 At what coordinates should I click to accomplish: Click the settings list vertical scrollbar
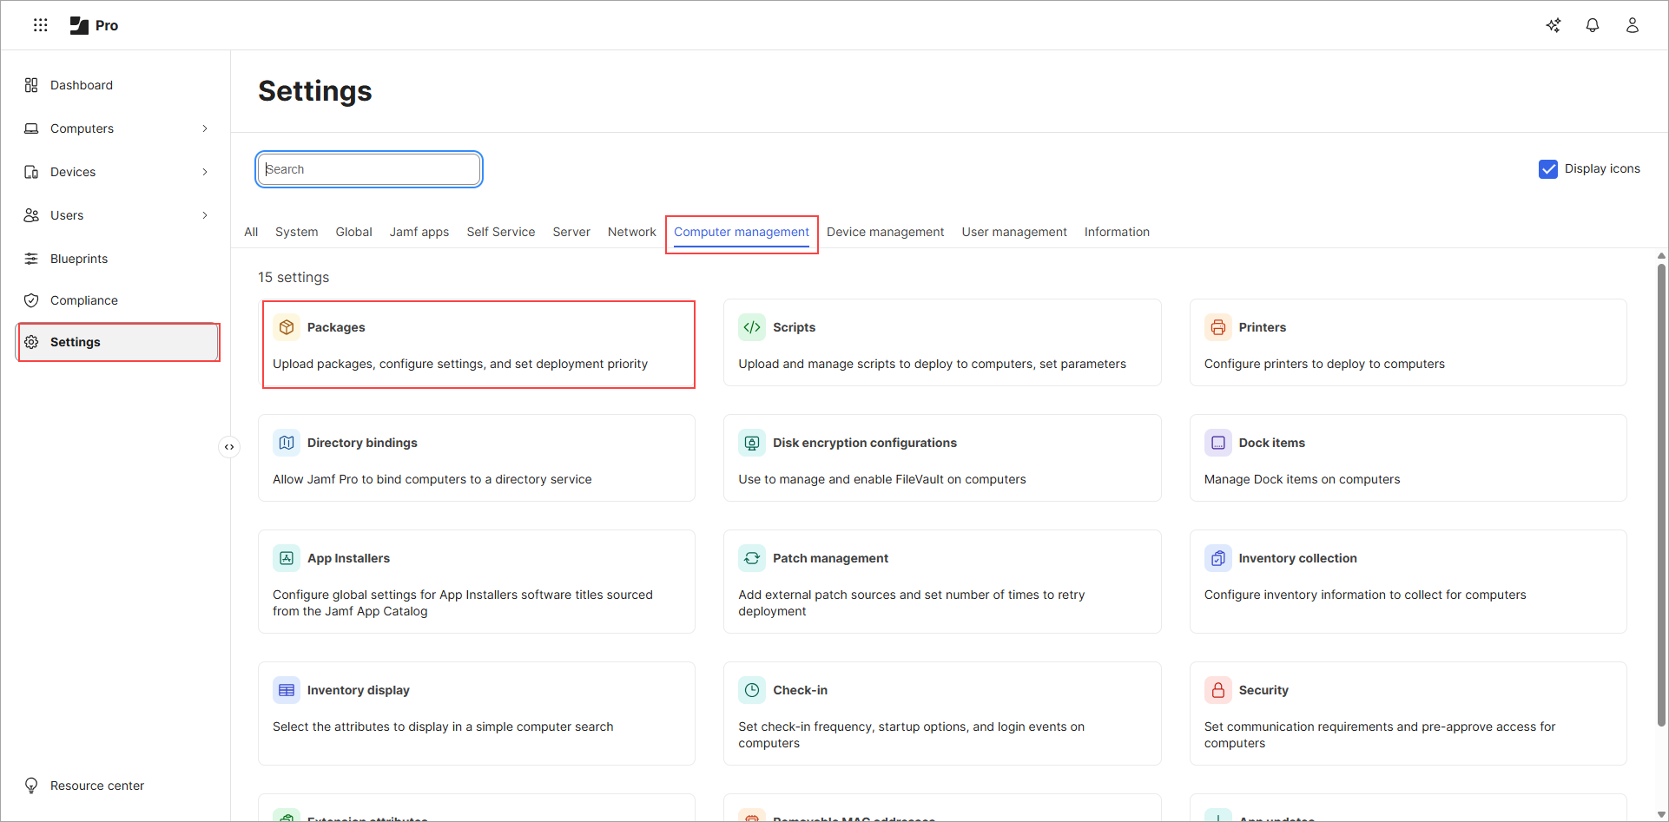pos(1661,495)
